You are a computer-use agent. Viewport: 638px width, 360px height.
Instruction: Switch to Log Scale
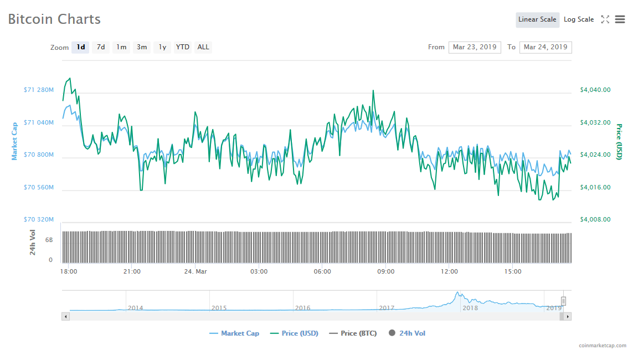tap(579, 19)
